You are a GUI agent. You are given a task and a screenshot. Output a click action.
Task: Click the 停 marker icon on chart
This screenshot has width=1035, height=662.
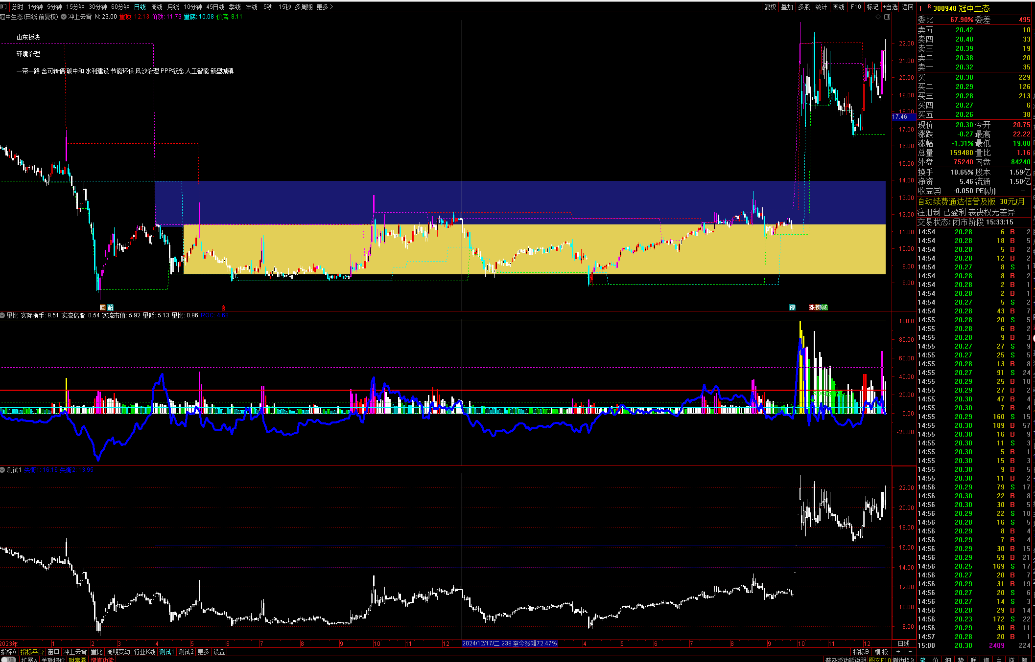click(x=792, y=308)
